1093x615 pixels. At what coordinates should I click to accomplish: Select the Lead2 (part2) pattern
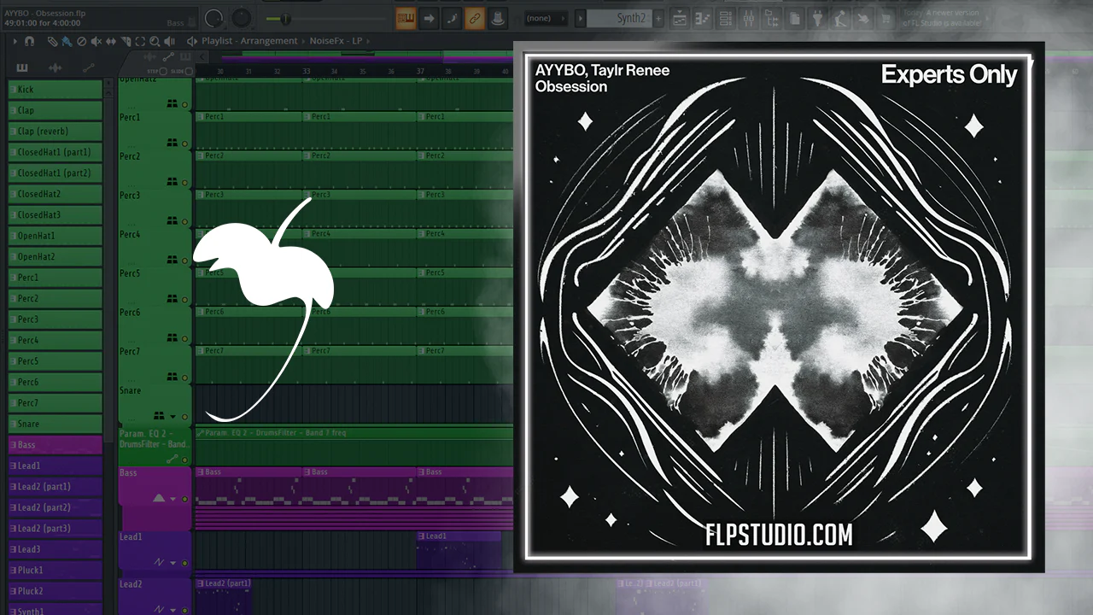(x=56, y=507)
